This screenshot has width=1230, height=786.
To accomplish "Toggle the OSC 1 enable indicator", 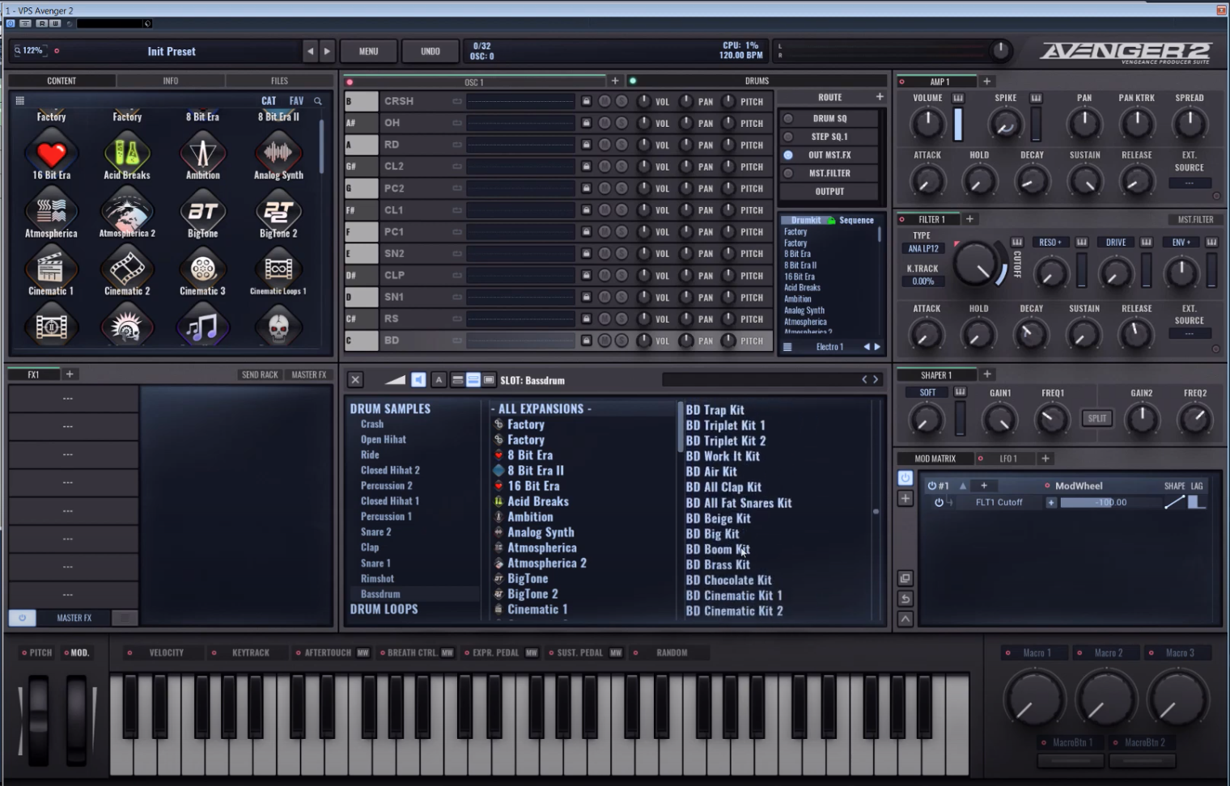I will pyautogui.click(x=350, y=82).
